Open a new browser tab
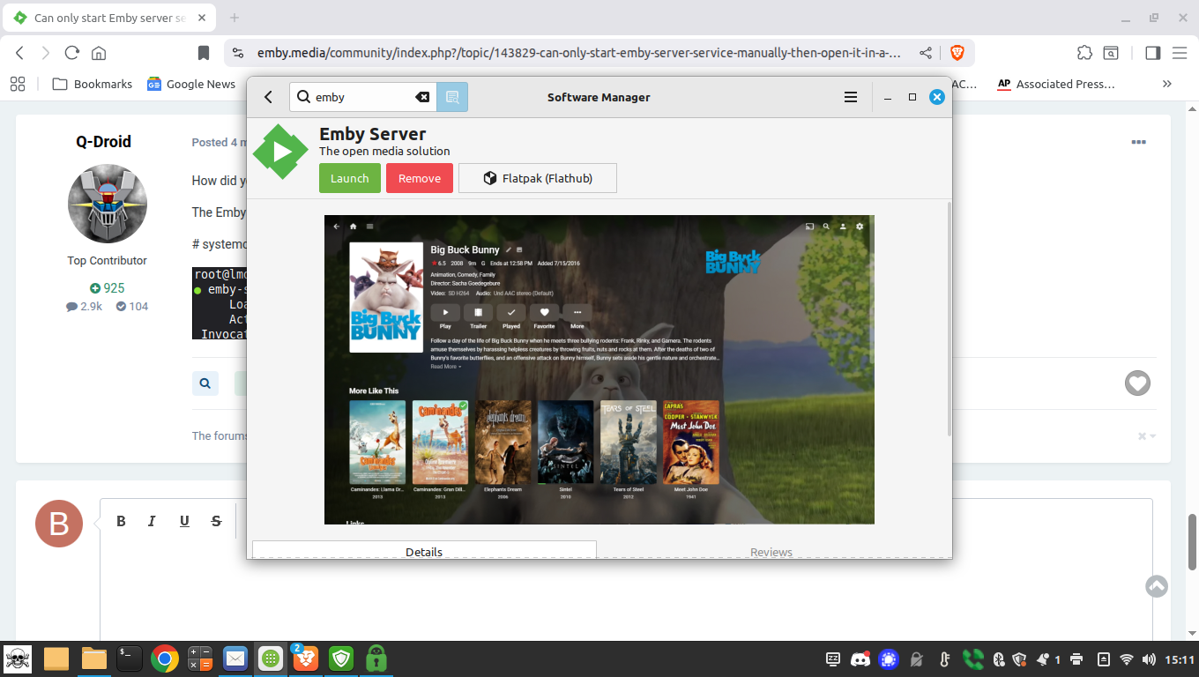Screen dimensions: 1199x677 [x=235, y=18]
